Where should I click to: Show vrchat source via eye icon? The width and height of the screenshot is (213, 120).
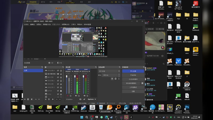[58, 91]
